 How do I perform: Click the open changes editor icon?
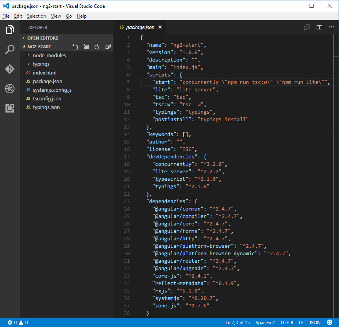(307, 27)
